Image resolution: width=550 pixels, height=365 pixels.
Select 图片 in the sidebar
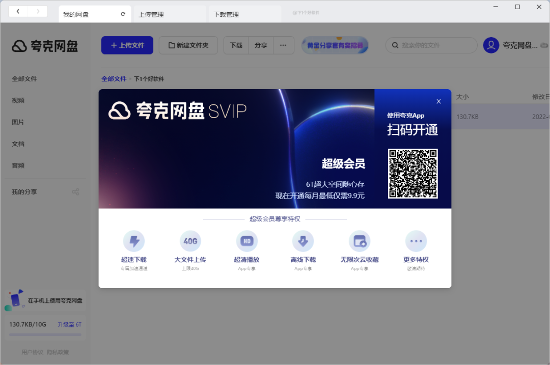18,122
